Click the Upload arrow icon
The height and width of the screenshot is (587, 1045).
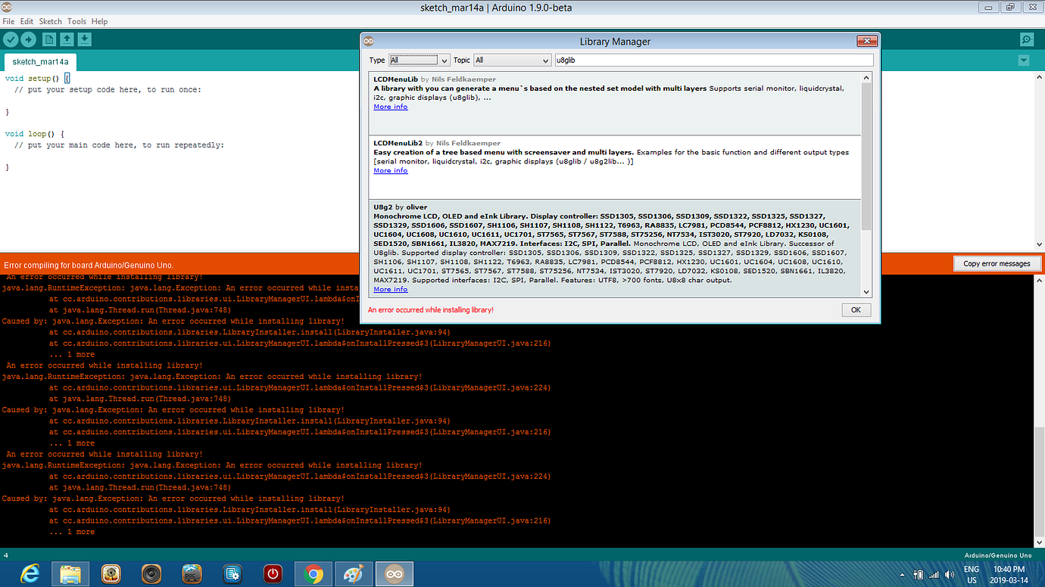pyautogui.click(x=30, y=39)
